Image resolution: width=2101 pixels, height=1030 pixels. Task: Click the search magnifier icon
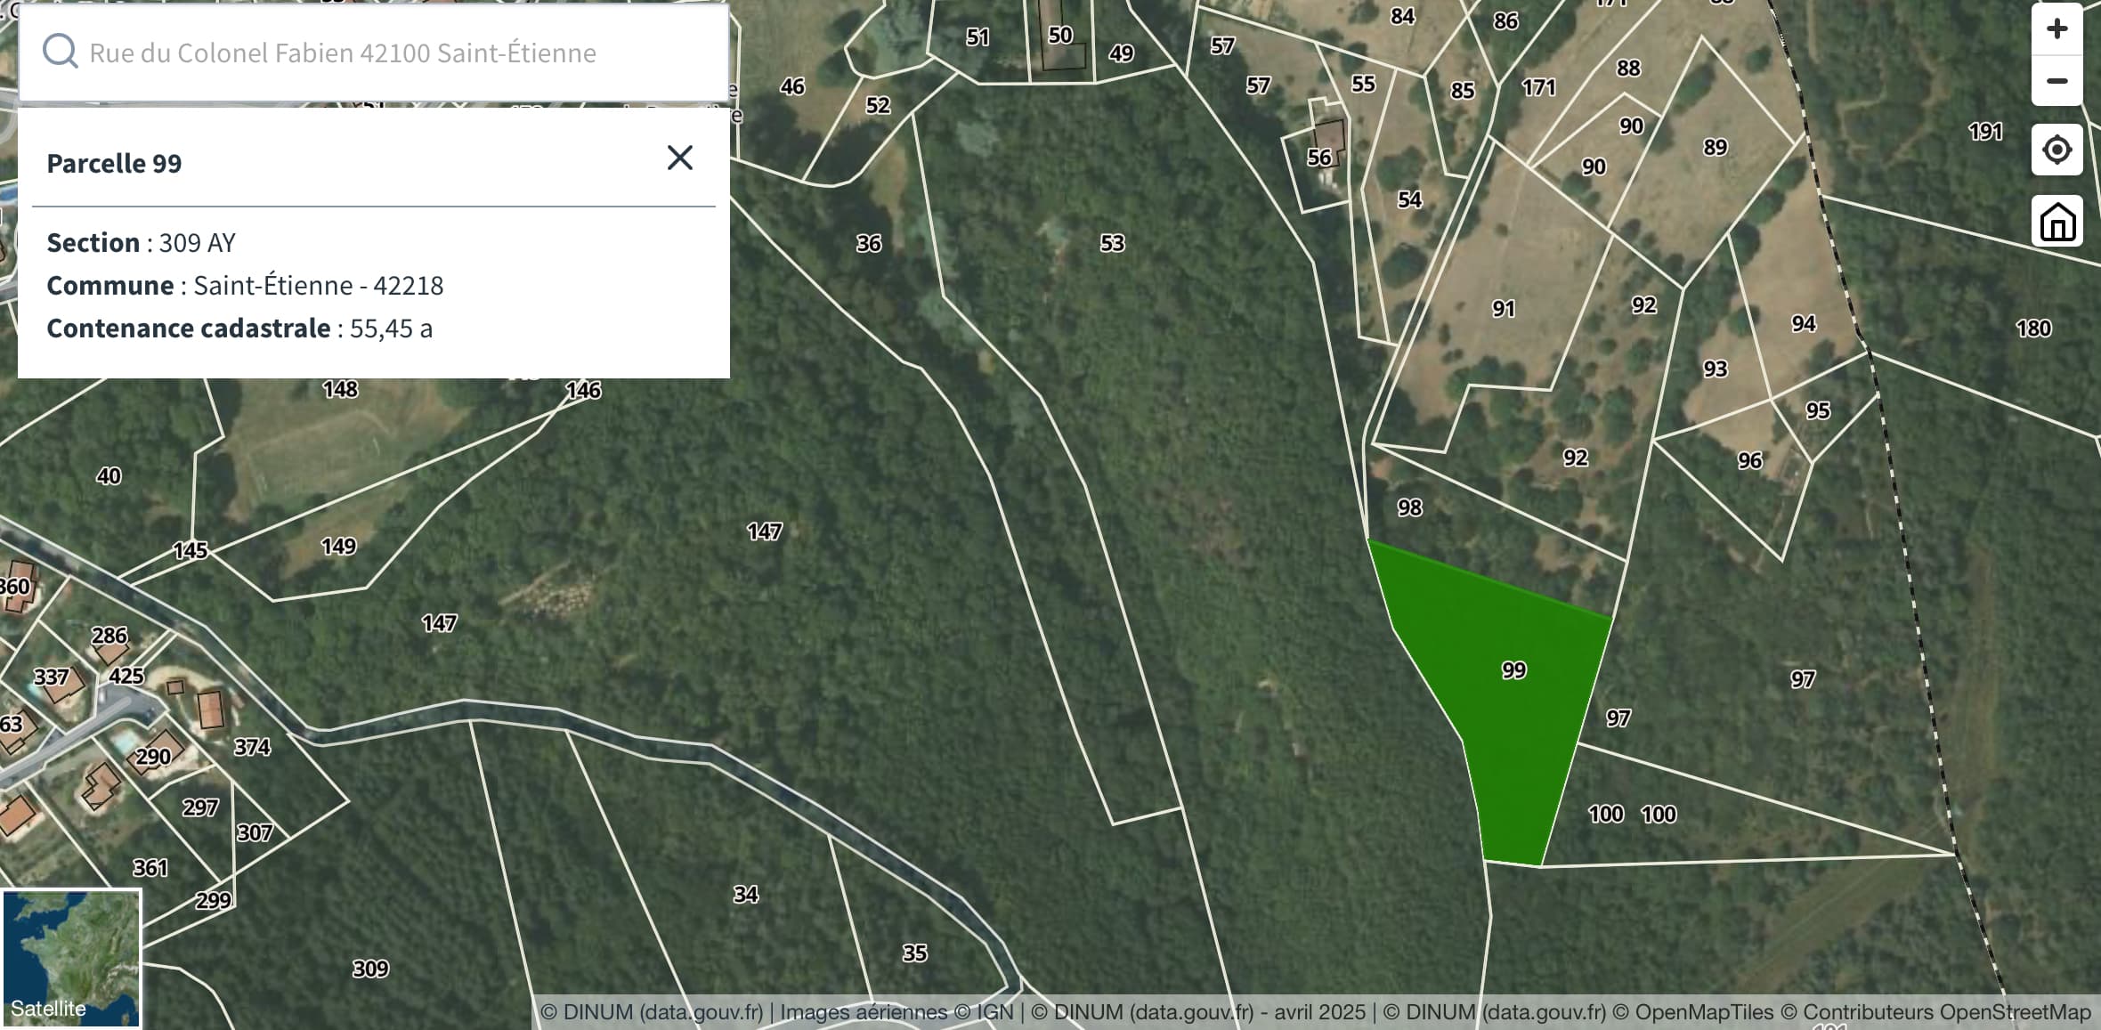(60, 52)
